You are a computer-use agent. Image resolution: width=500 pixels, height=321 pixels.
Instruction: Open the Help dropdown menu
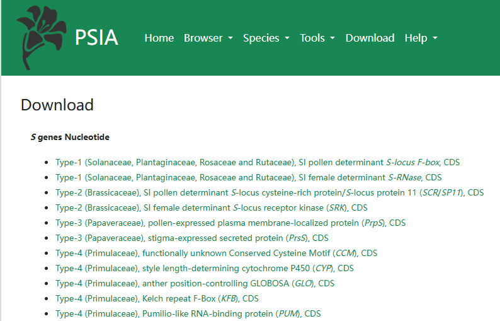pyautogui.click(x=421, y=38)
